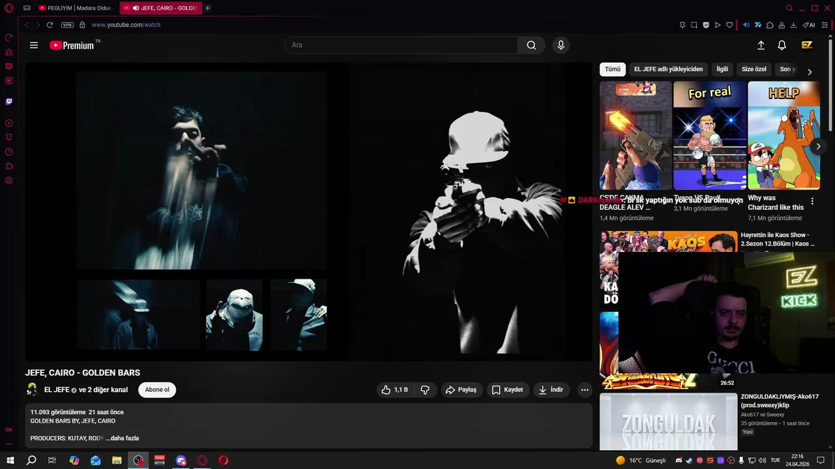The height and width of the screenshot is (469, 835).
Task: Go to YouTube Premium home logo
Action: 72,45
